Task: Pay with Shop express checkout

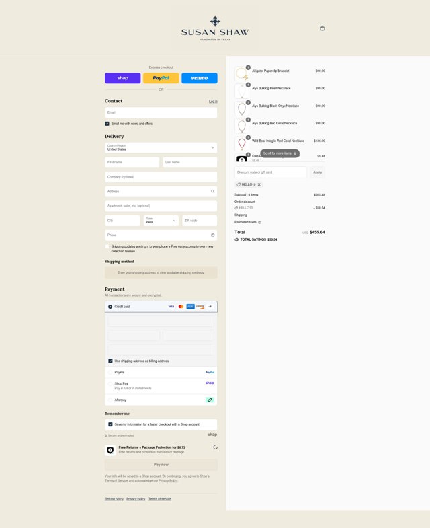Action: tap(122, 78)
